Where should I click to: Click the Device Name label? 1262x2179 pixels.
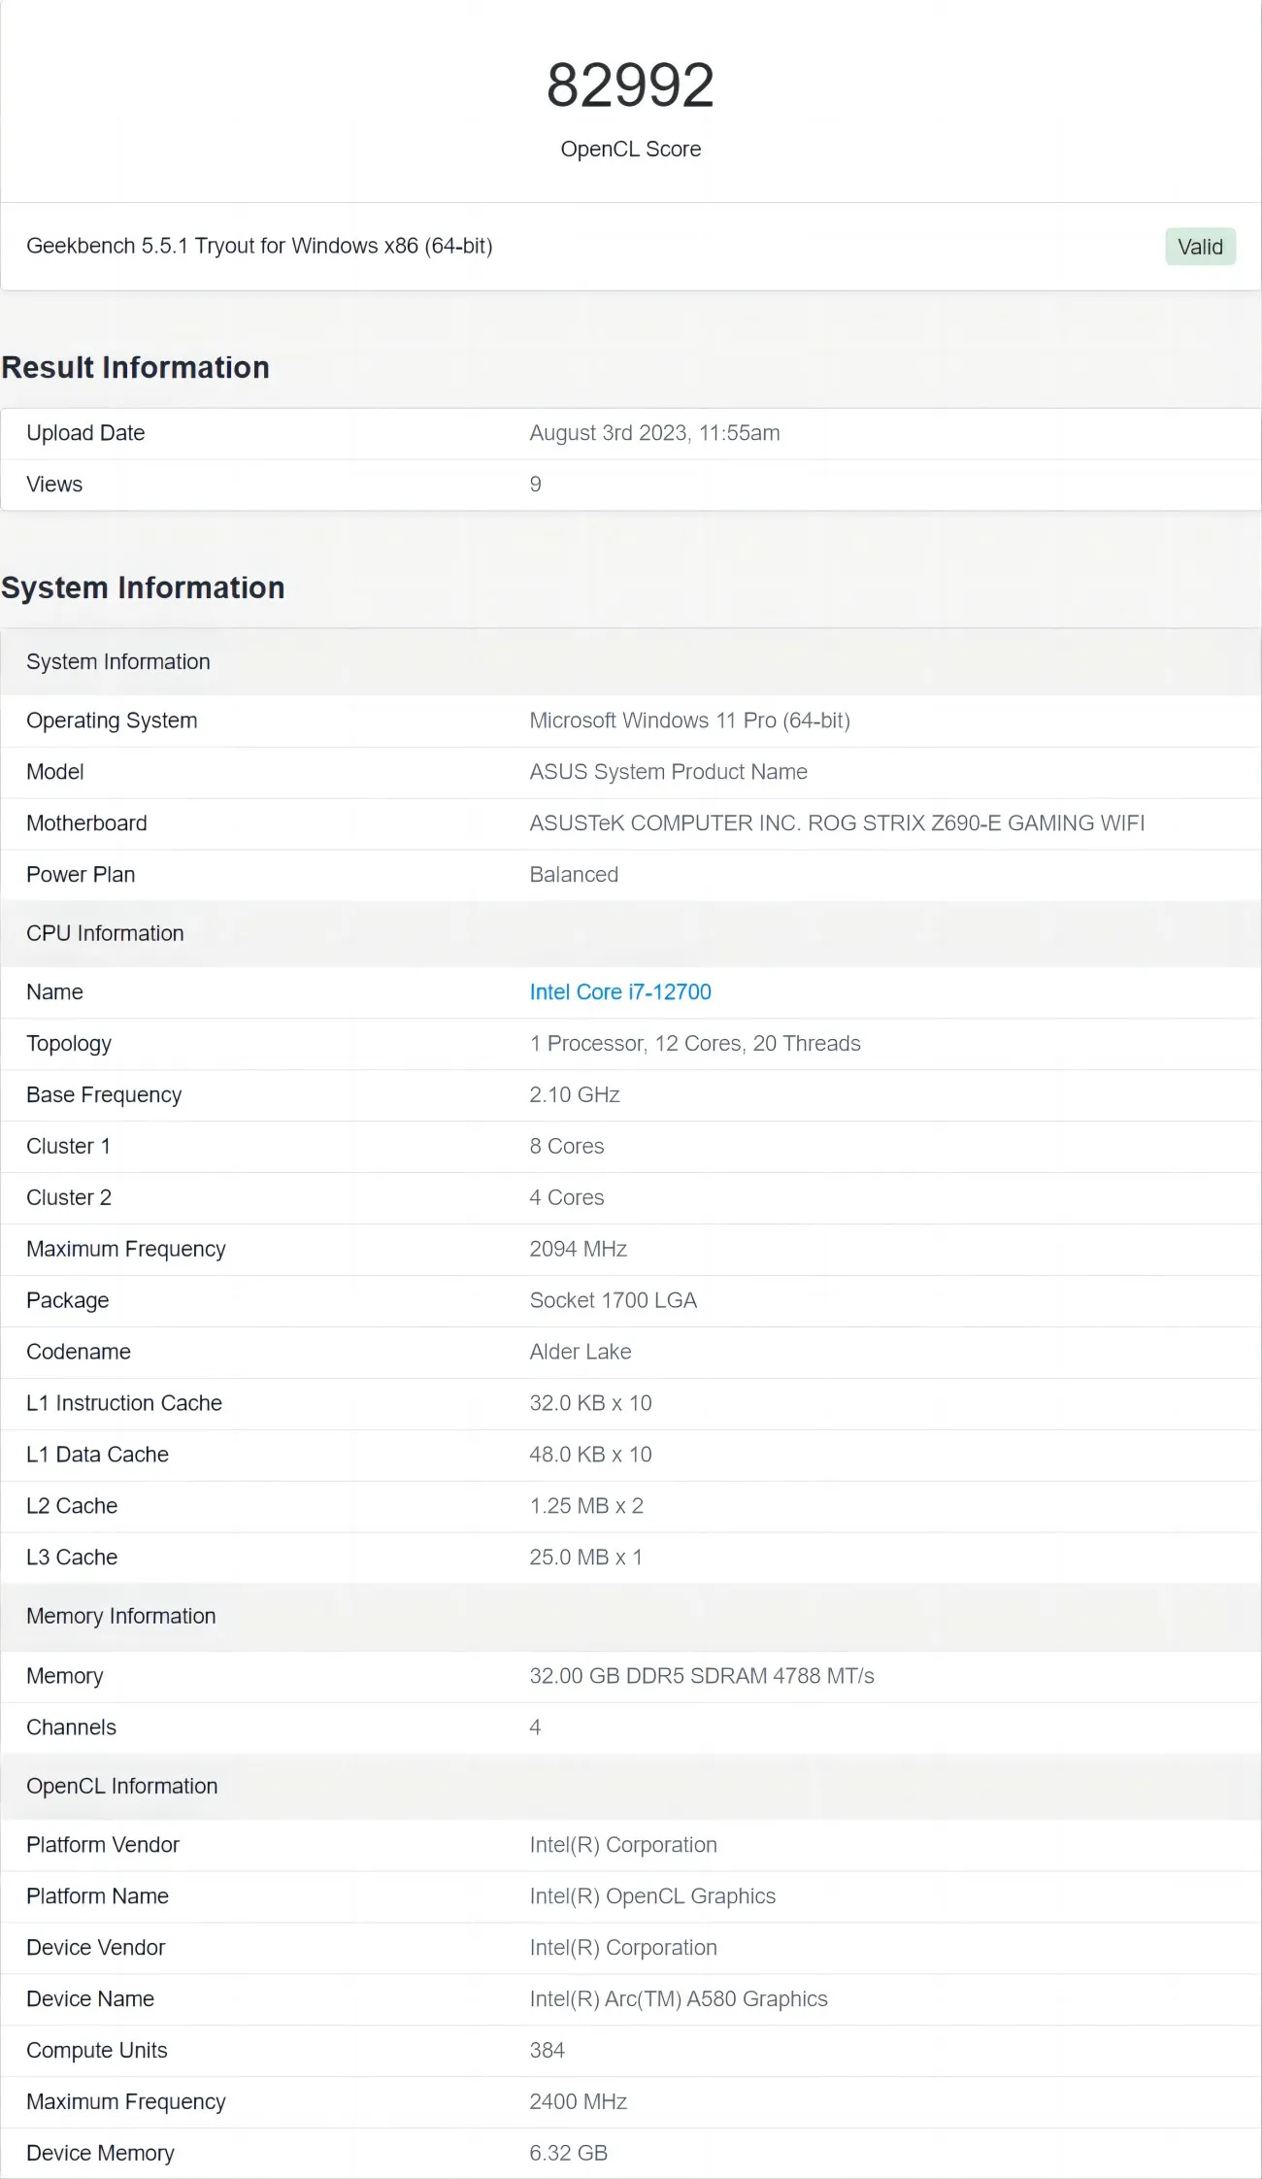(90, 1999)
